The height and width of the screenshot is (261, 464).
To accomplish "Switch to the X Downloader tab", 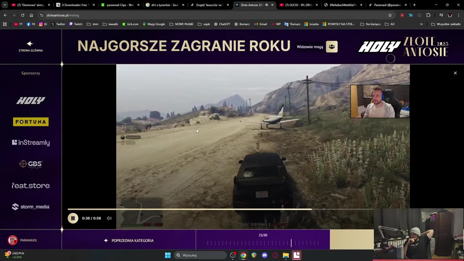I will [x=75, y=5].
